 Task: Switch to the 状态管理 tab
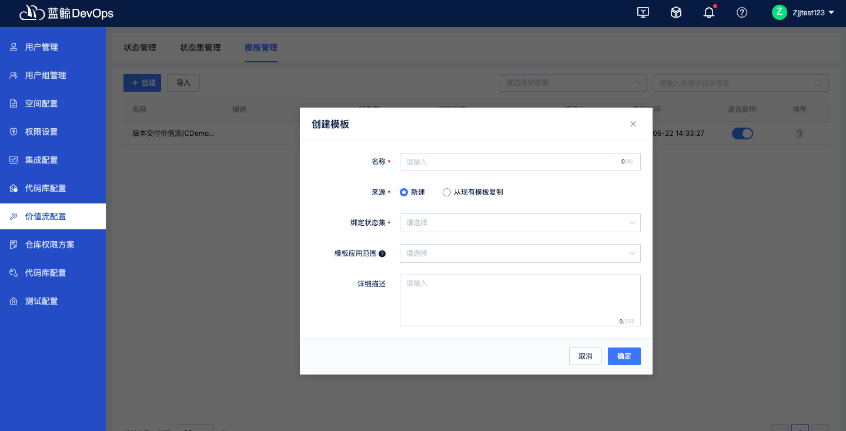(140, 48)
